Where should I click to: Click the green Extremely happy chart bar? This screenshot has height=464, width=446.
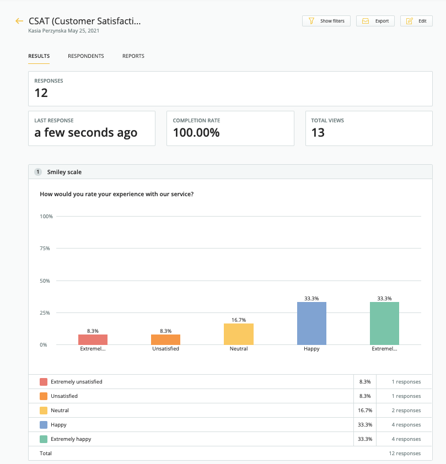tap(384, 323)
